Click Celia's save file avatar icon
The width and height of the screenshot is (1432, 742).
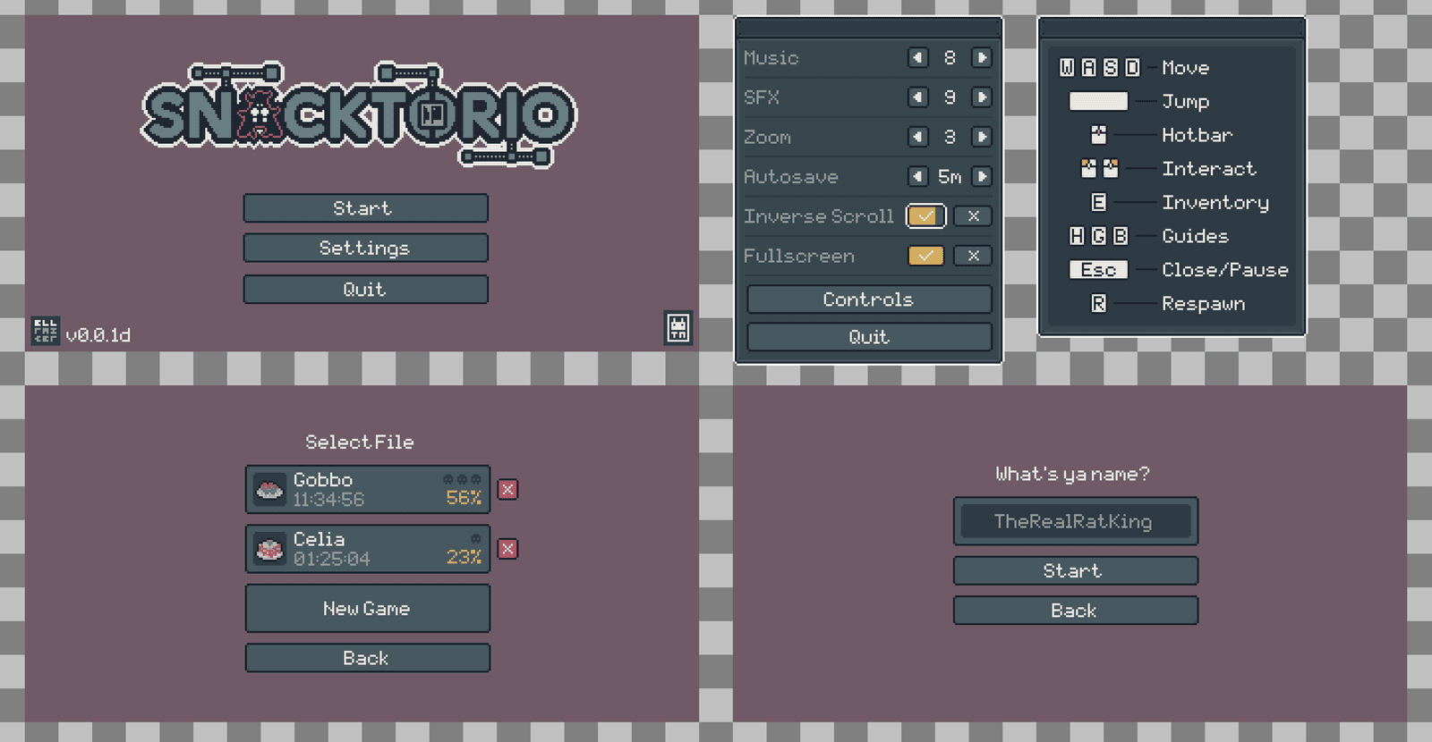tap(269, 549)
